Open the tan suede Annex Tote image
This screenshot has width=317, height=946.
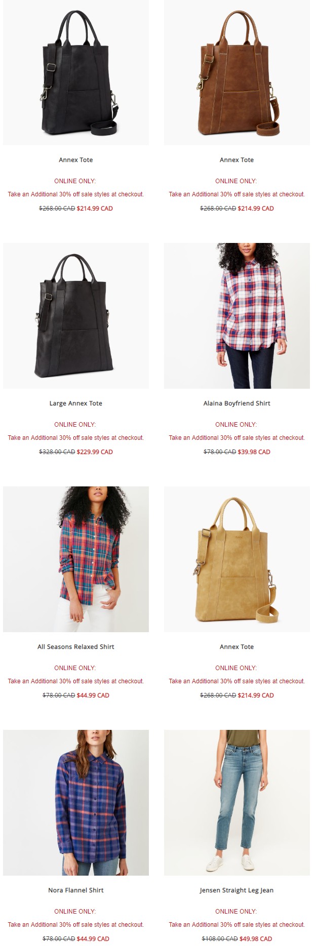[237, 559]
